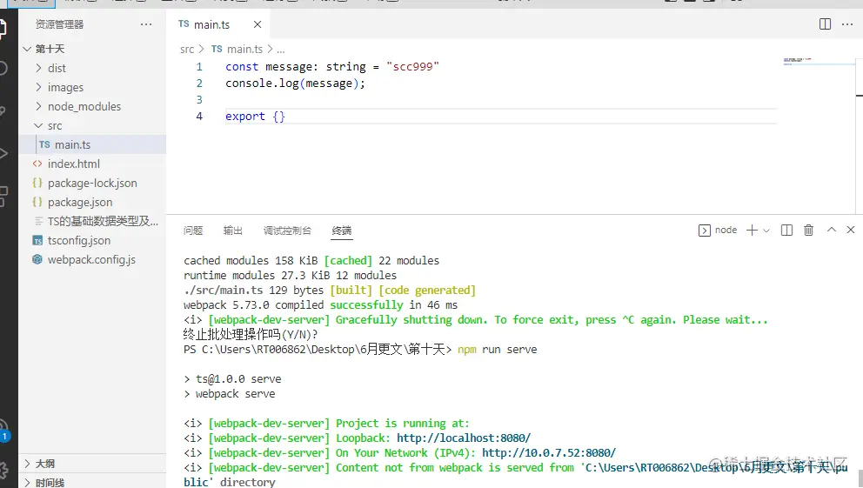Open tsconfig.json file
Viewport: 863px width, 488px height.
[x=92, y=240]
